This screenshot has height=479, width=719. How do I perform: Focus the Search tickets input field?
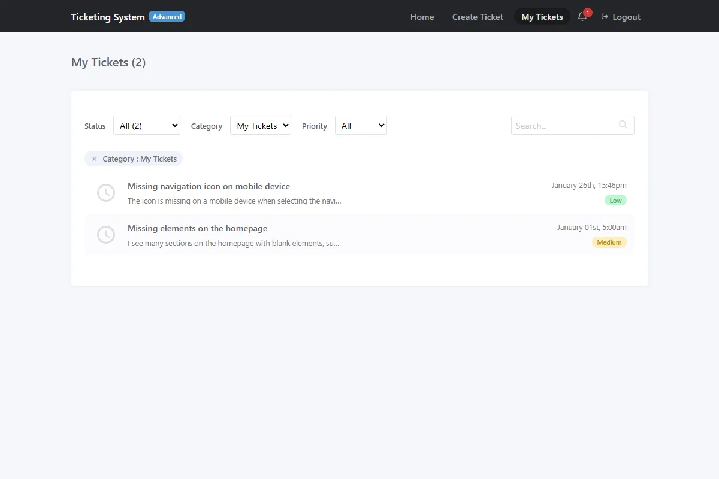tap(572, 125)
